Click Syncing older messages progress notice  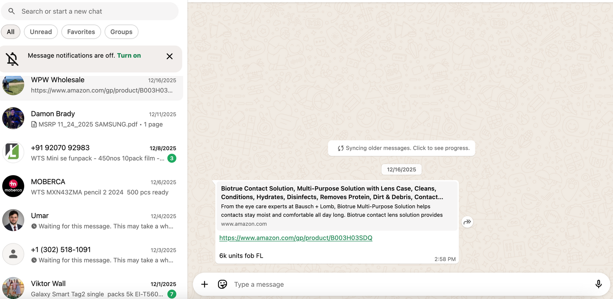coord(402,148)
